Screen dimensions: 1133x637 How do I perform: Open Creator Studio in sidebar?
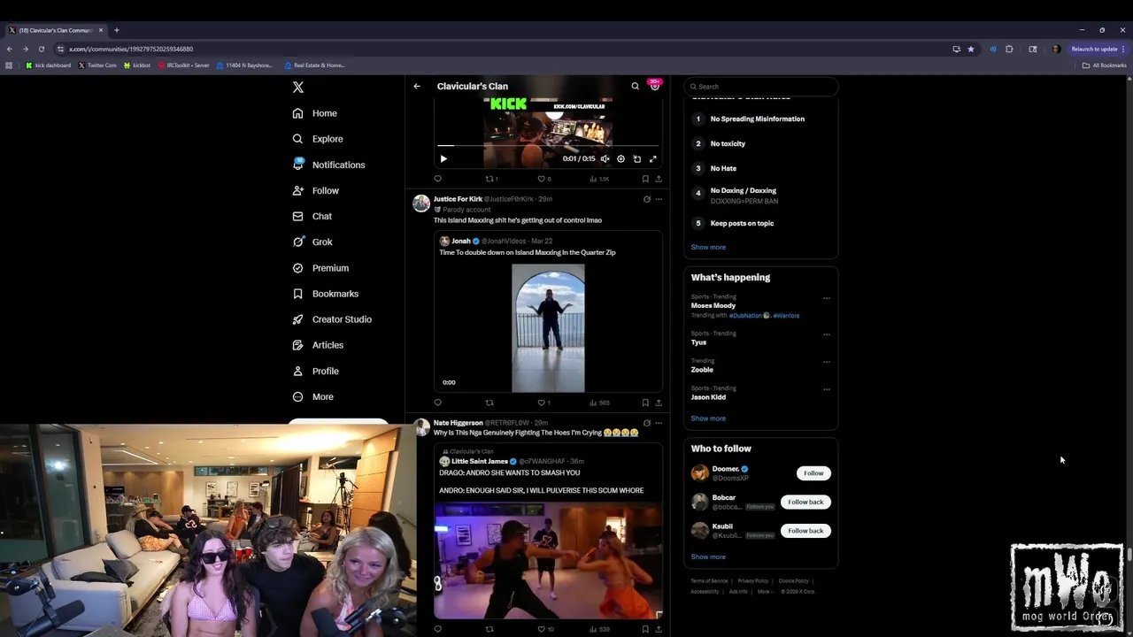(332, 319)
